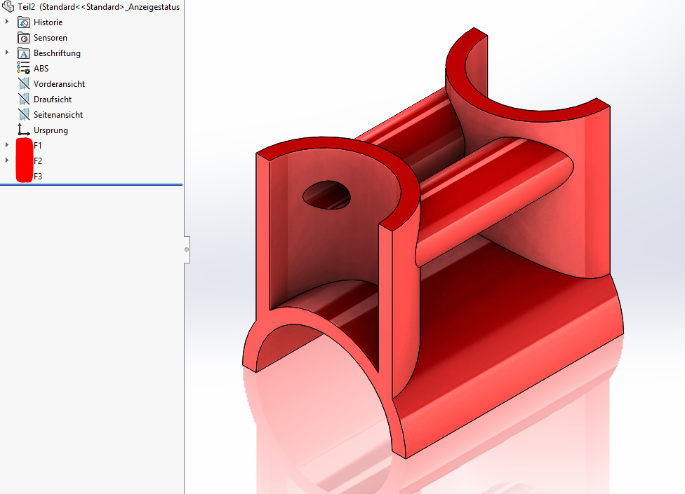Expand the Historie folder arrow
This screenshot has width=685, height=494.
pyautogui.click(x=7, y=22)
